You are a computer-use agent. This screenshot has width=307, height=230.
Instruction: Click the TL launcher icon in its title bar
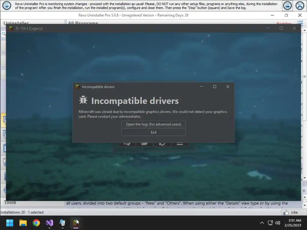pos(11,28)
